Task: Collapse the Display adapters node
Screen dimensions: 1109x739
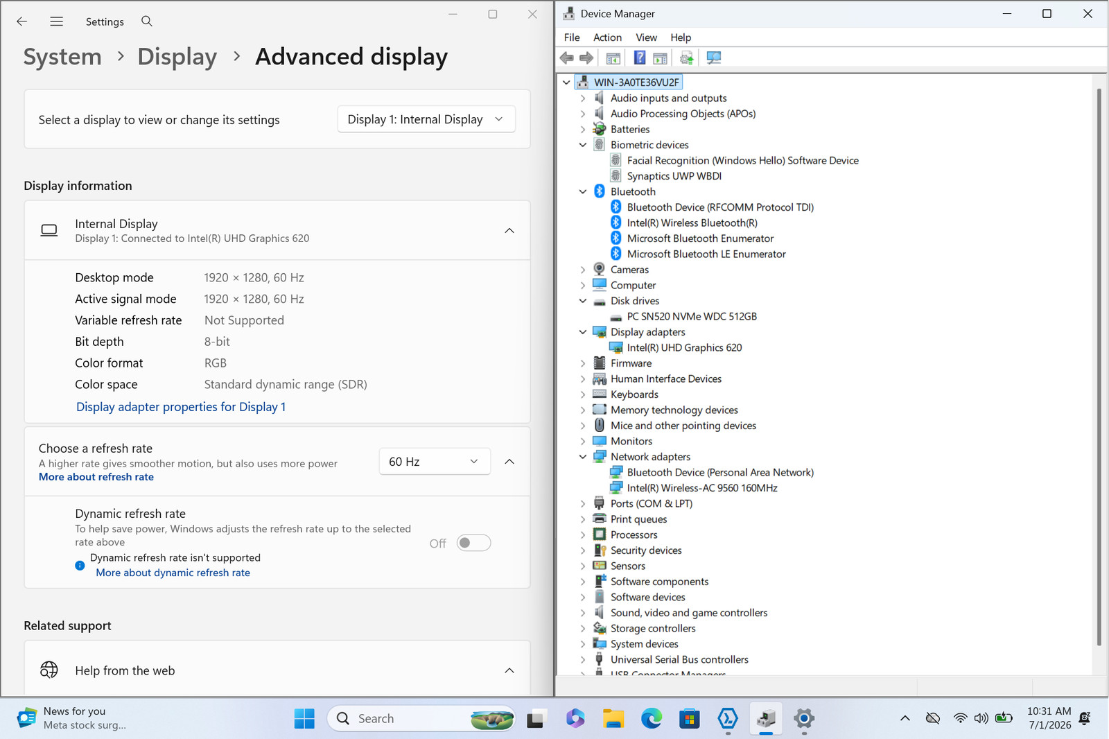Action: coord(583,332)
